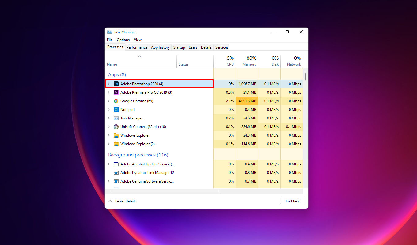
Task: Click Windows Explorer (2) 114.6 MB memory cell
Action: pyautogui.click(x=247, y=144)
